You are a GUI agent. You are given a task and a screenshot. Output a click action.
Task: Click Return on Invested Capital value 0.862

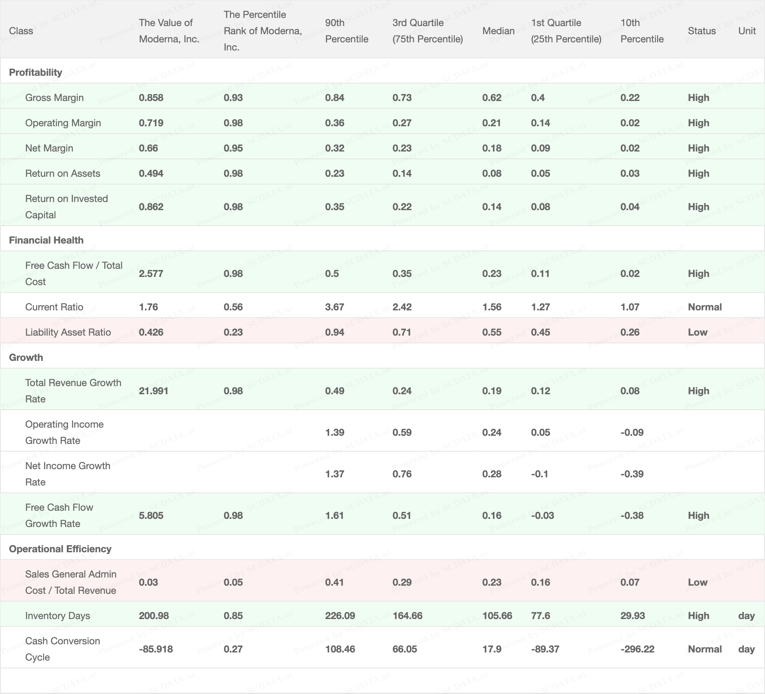(x=151, y=207)
